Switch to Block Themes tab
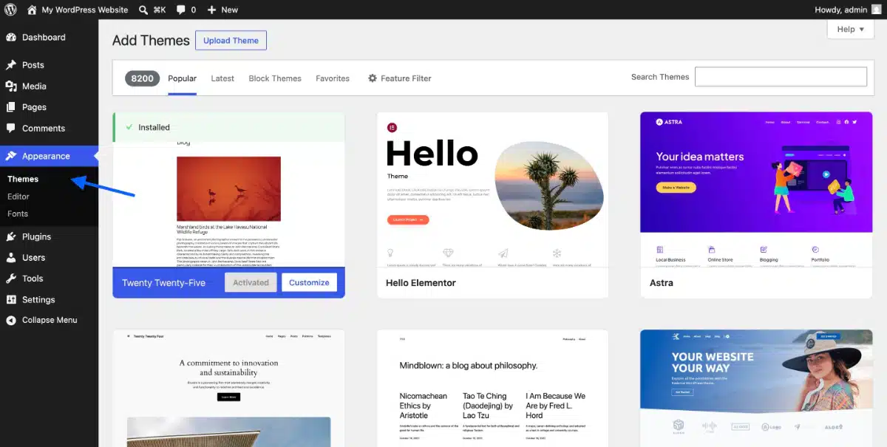 [275, 78]
